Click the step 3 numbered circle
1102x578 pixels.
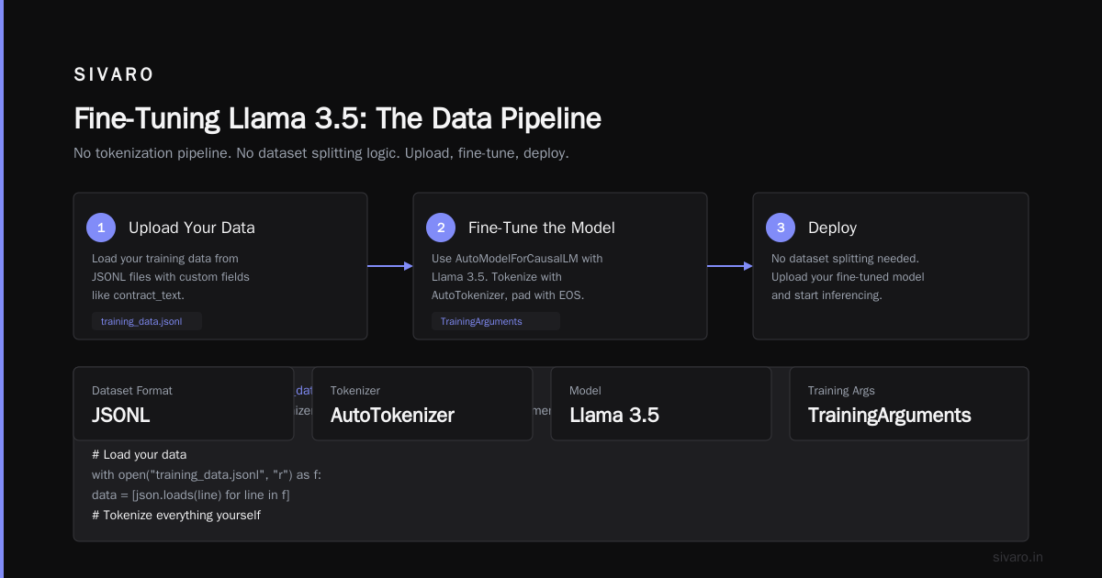(x=781, y=228)
